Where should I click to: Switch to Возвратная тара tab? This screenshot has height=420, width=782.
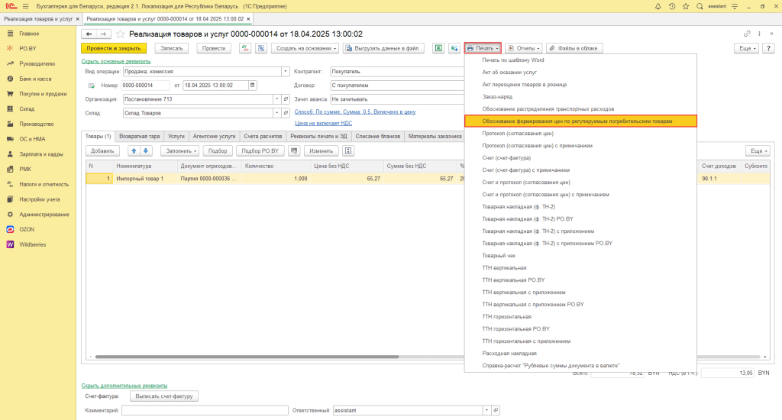(139, 136)
